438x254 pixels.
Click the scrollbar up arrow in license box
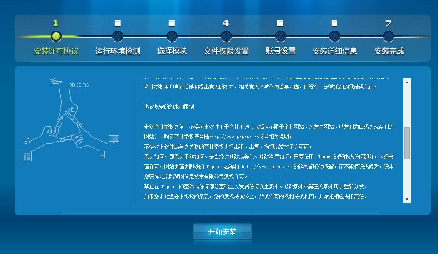pos(407,82)
